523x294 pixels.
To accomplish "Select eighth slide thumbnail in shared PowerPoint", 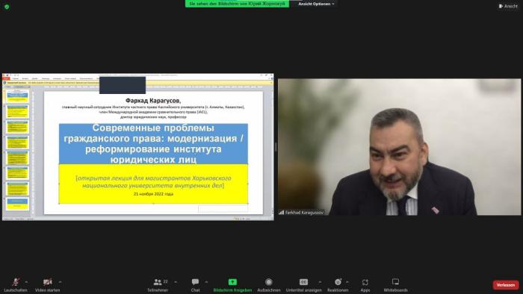I will coord(18,204).
